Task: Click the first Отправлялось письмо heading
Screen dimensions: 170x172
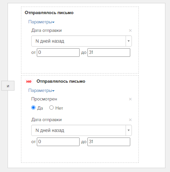Action: tap(49, 13)
